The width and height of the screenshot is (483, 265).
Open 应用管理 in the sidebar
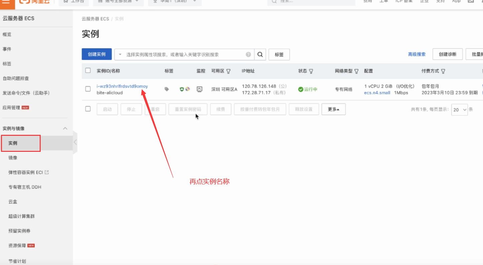pos(11,108)
